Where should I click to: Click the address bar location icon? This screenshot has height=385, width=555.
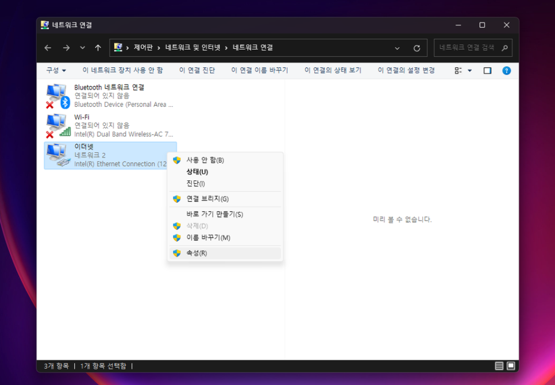coord(118,48)
